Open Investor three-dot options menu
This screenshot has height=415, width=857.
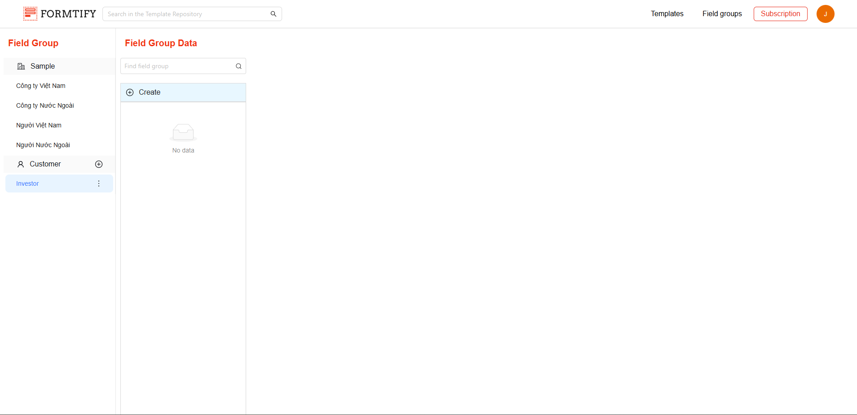click(99, 183)
